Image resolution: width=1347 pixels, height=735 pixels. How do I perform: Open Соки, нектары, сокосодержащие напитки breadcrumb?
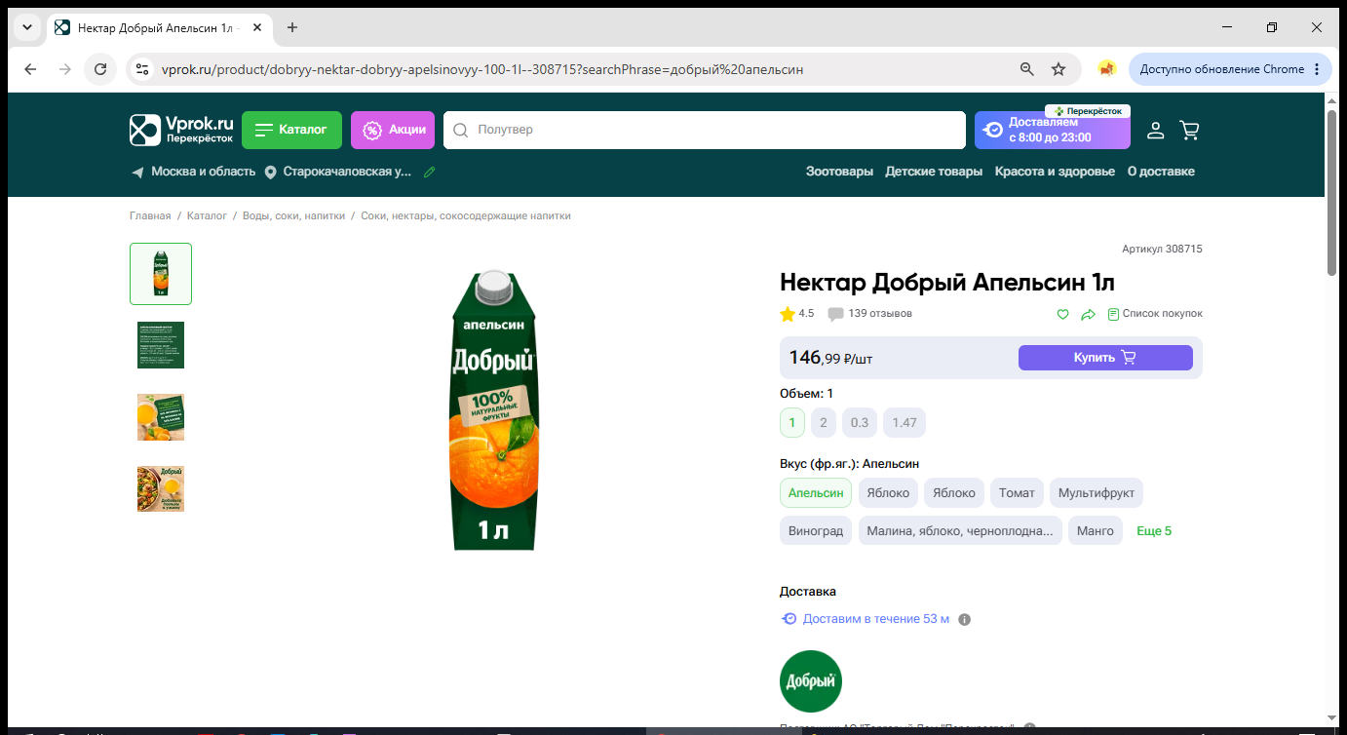point(466,215)
